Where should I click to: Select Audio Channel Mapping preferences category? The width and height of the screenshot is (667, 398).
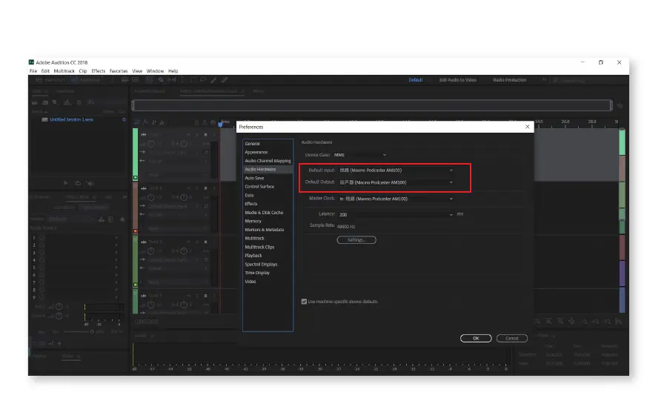268,161
